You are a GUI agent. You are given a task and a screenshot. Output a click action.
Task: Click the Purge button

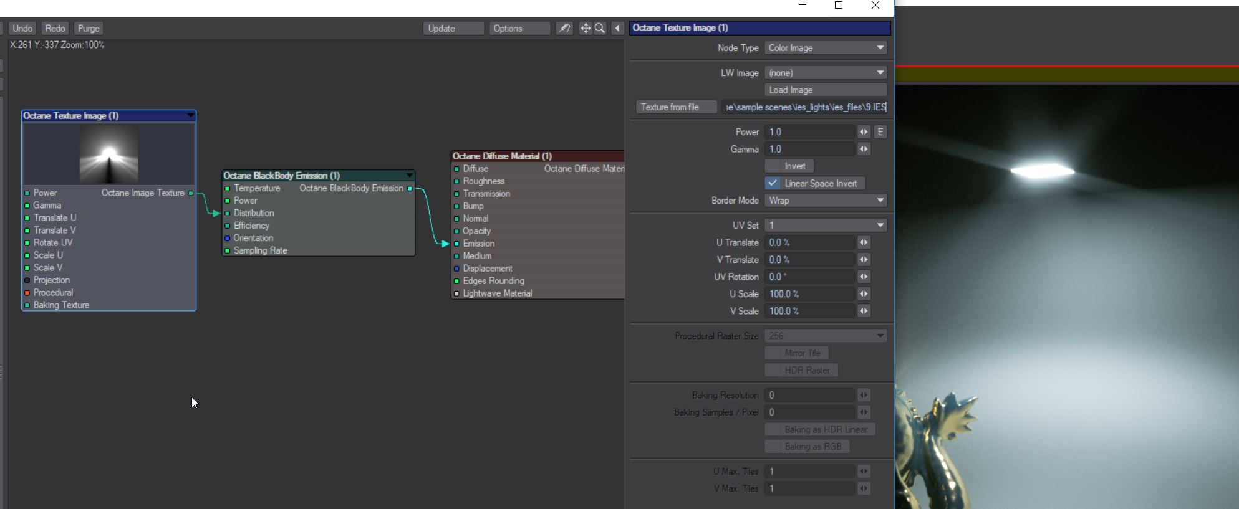point(89,29)
